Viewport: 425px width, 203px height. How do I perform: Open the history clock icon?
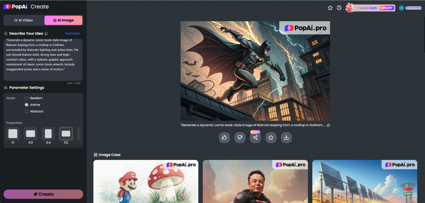pos(339,8)
